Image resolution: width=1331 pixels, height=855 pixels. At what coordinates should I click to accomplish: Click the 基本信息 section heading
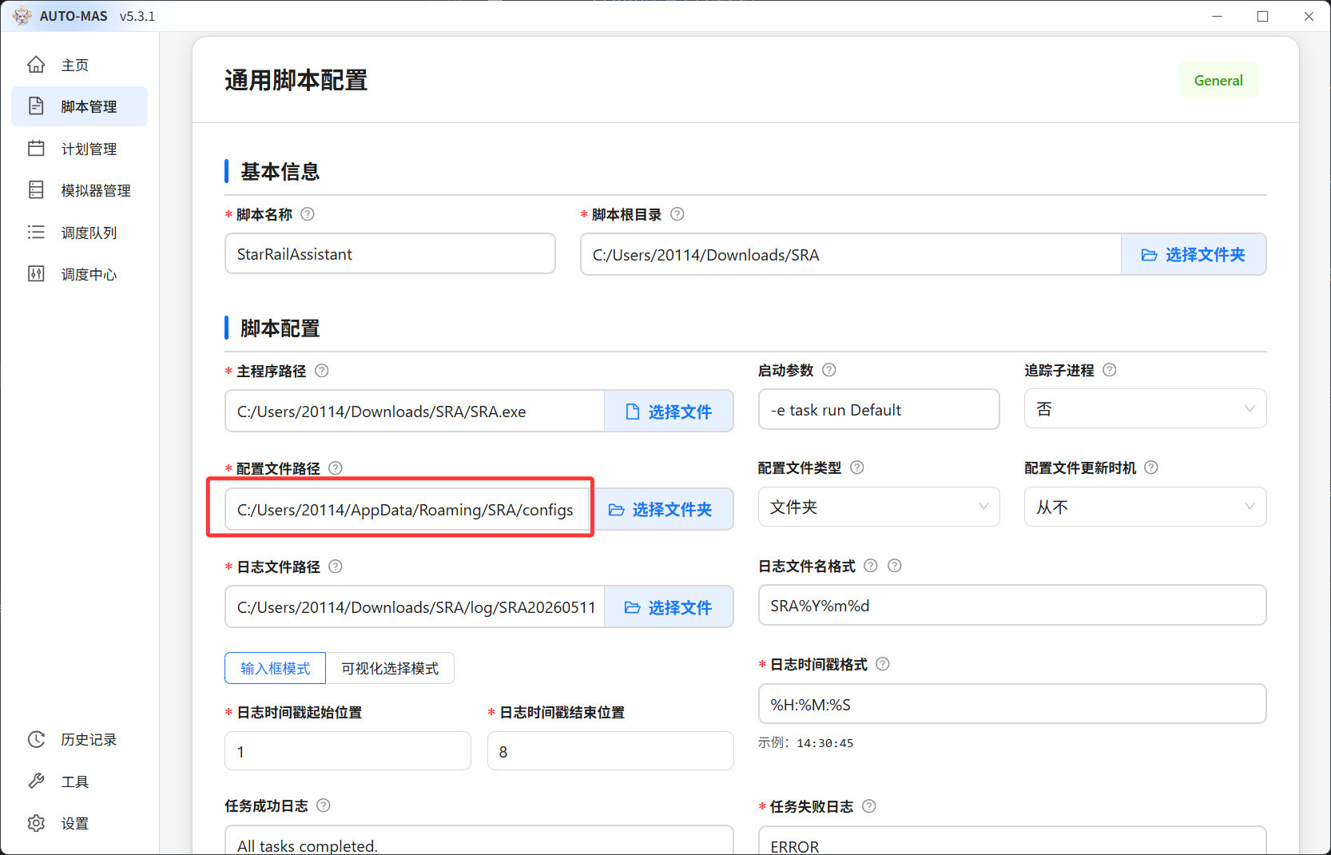coord(280,171)
